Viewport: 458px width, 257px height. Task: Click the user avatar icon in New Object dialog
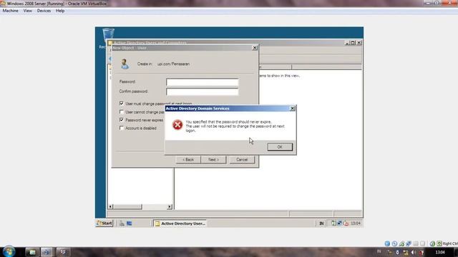click(x=125, y=64)
